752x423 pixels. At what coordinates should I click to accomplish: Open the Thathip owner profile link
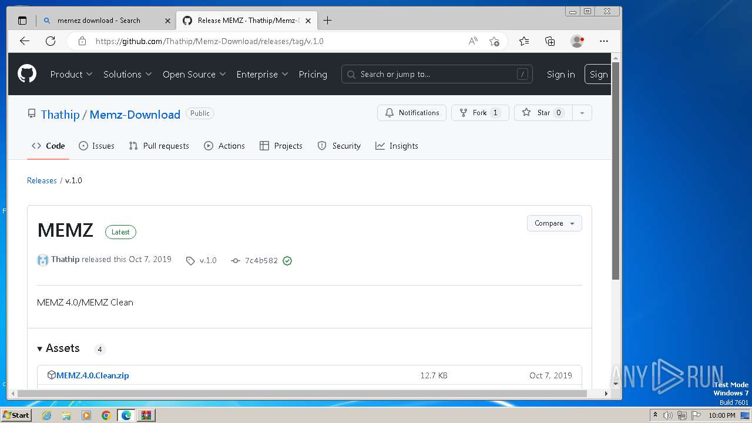point(60,115)
